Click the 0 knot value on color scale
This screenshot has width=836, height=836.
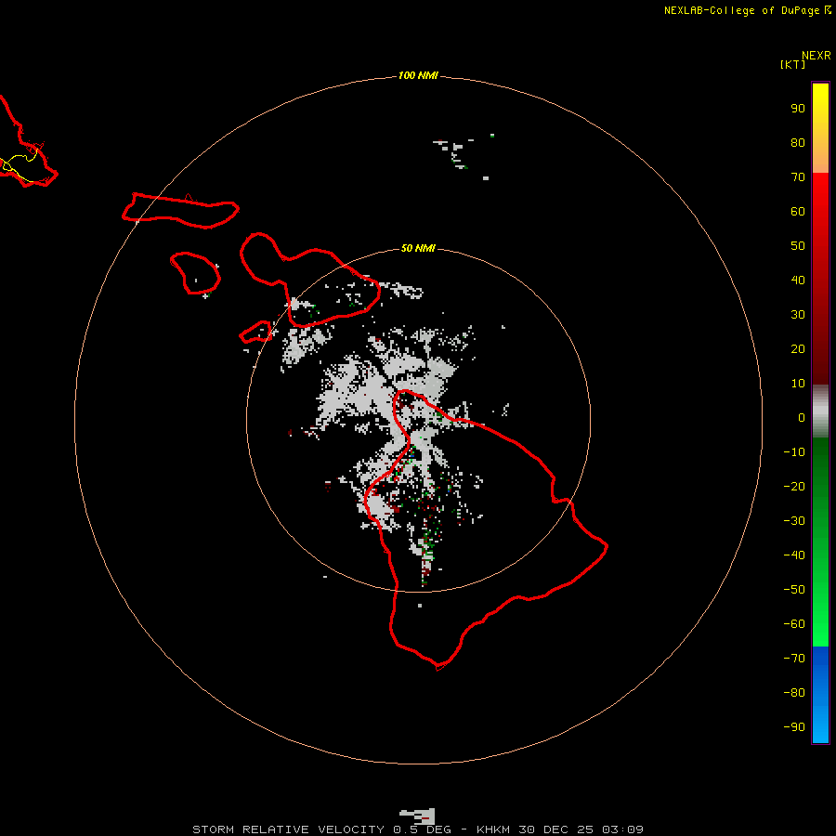[802, 418]
